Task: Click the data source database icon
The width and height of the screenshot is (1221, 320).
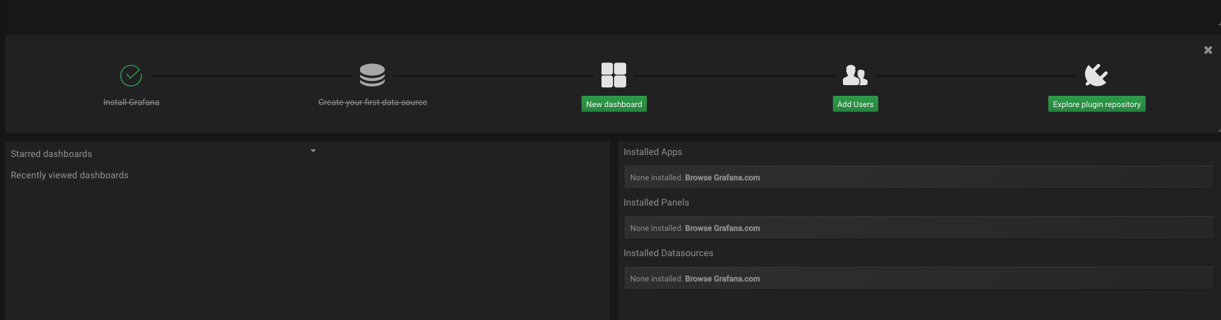Action: click(x=372, y=75)
